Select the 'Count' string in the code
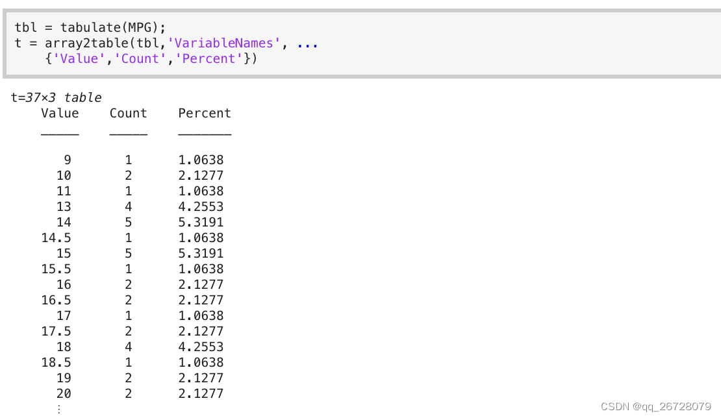Viewport: 721px width, 418px height. tap(140, 59)
